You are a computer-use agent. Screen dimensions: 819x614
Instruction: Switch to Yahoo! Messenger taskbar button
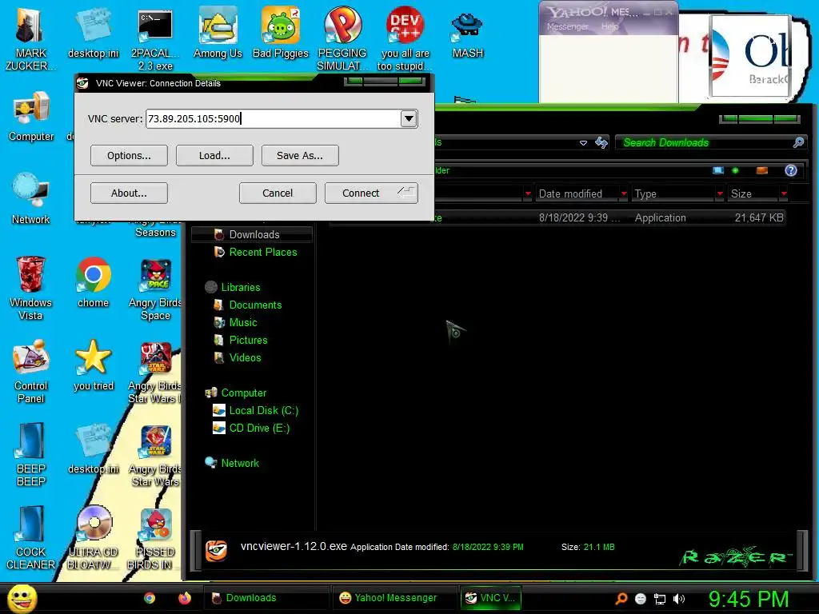pos(395,598)
